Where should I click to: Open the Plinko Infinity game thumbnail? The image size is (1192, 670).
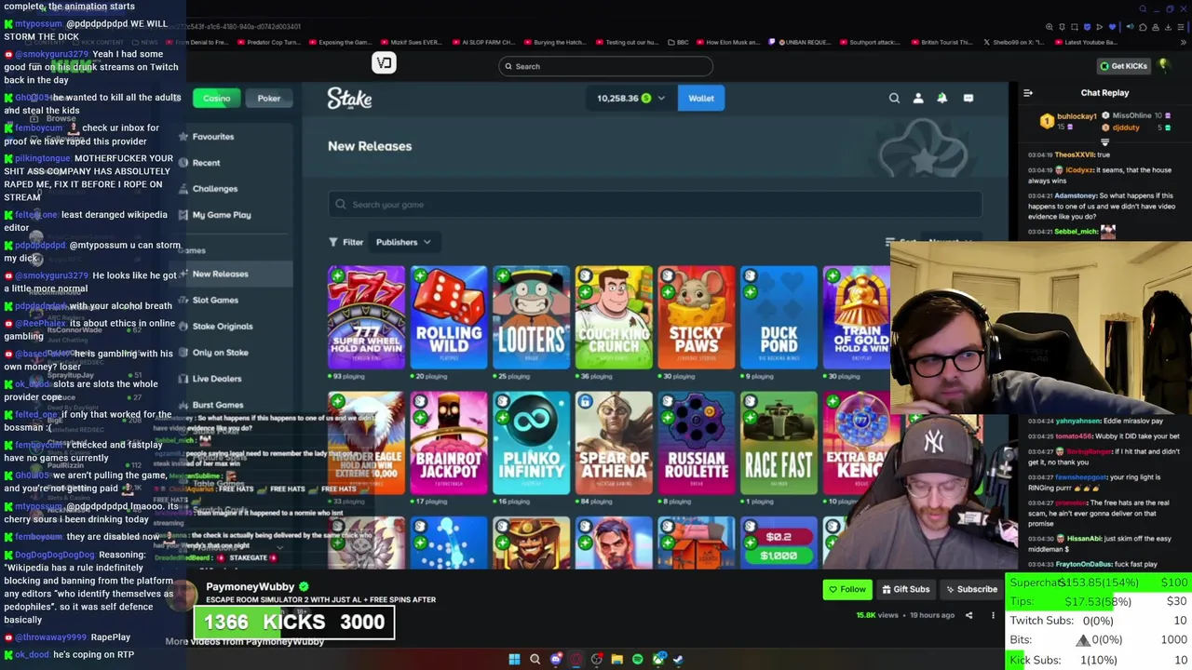(531, 443)
